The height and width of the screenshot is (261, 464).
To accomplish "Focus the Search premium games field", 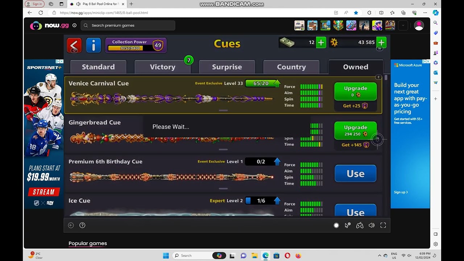I will pyautogui.click(x=128, y=25).
